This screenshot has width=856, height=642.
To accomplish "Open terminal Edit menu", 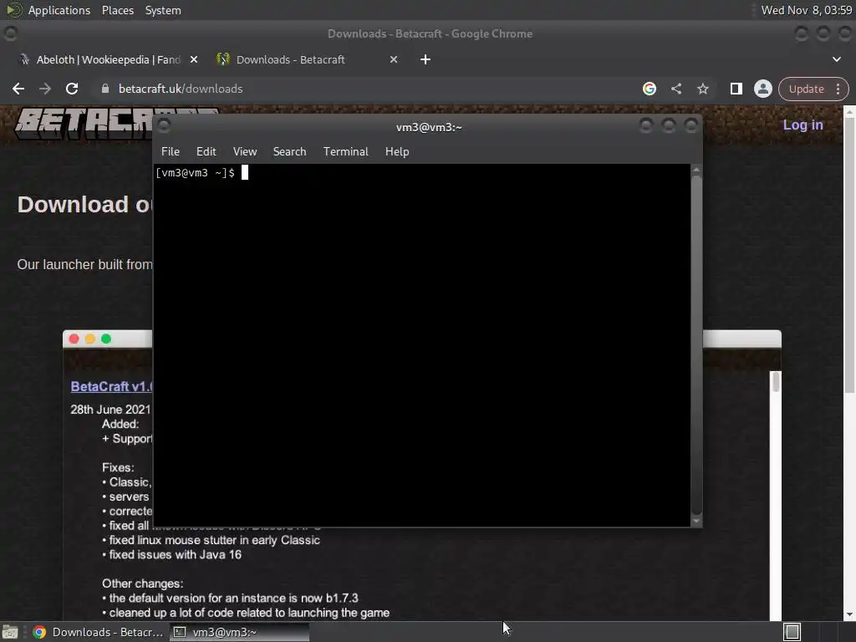I will tap(206, 152).
